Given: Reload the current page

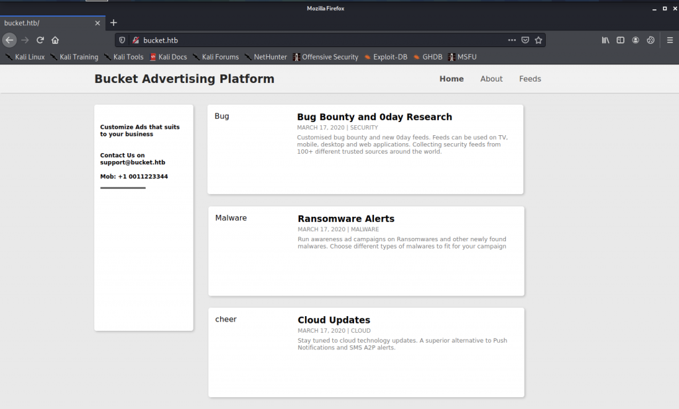Looking at the screenshot, I should coord(40,40).
